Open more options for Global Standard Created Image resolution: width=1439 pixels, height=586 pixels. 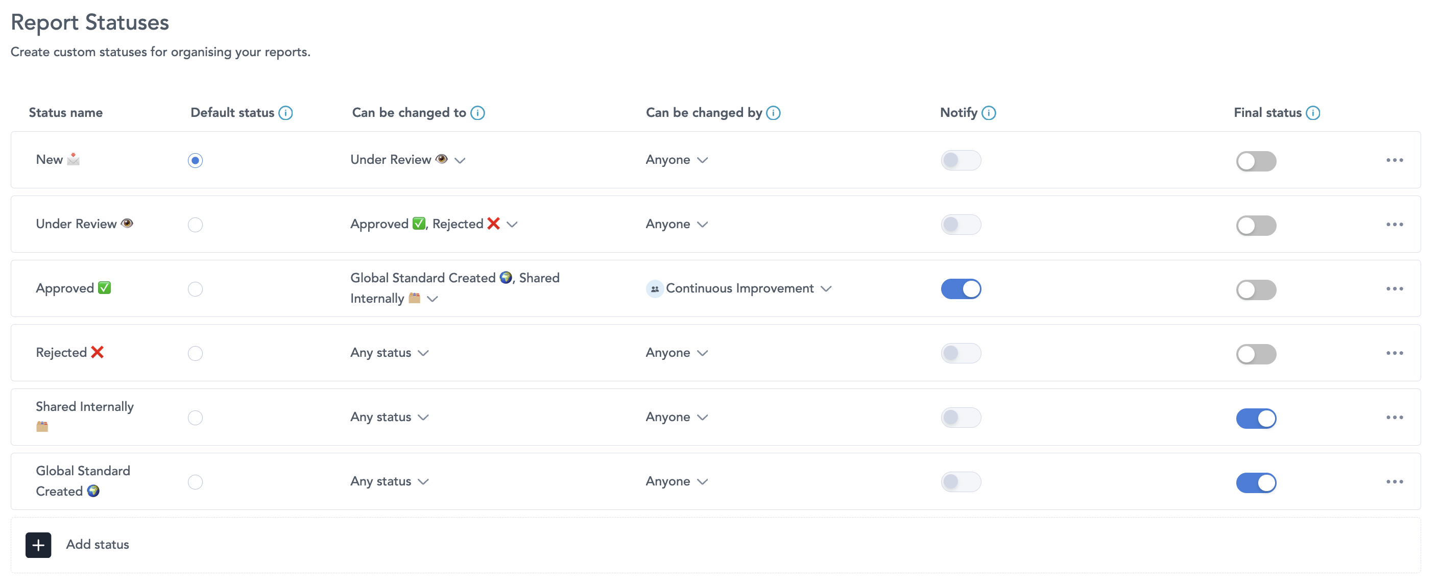click(1394, 481)
